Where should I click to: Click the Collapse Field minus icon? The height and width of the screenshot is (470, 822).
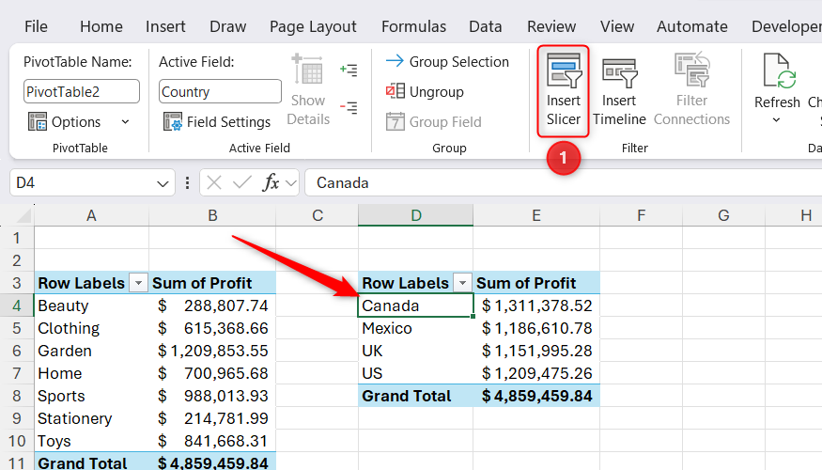click(x=349, y=107)
